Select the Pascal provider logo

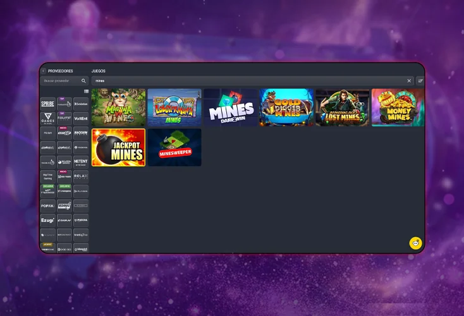81,220
